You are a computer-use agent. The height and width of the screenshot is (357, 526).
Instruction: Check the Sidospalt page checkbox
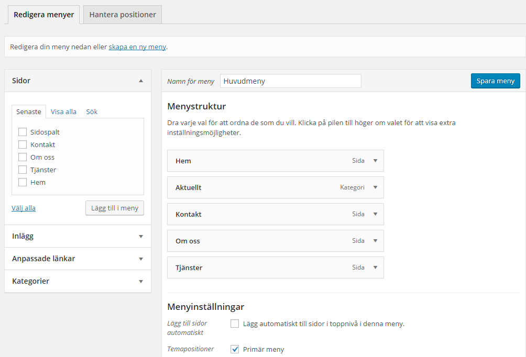tap(23, 132)
